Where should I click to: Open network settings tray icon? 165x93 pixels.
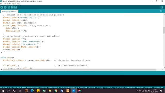(x=143, y=91)
